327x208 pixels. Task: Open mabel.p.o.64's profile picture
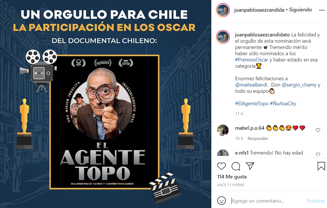[x=223, y=130]
